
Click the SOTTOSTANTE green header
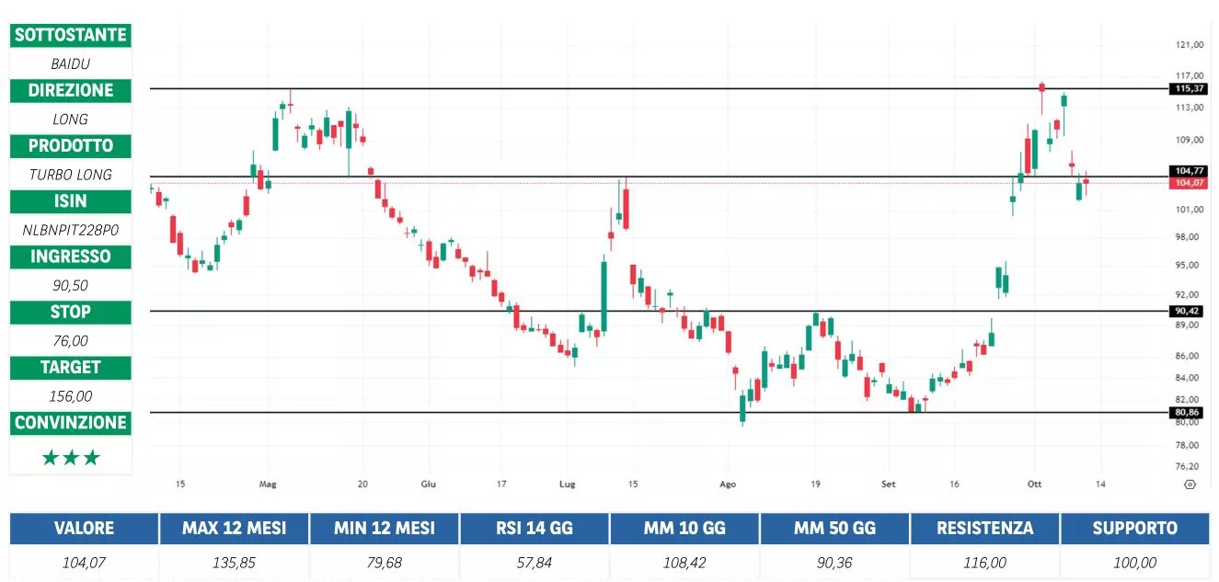[x=71, y=35]
